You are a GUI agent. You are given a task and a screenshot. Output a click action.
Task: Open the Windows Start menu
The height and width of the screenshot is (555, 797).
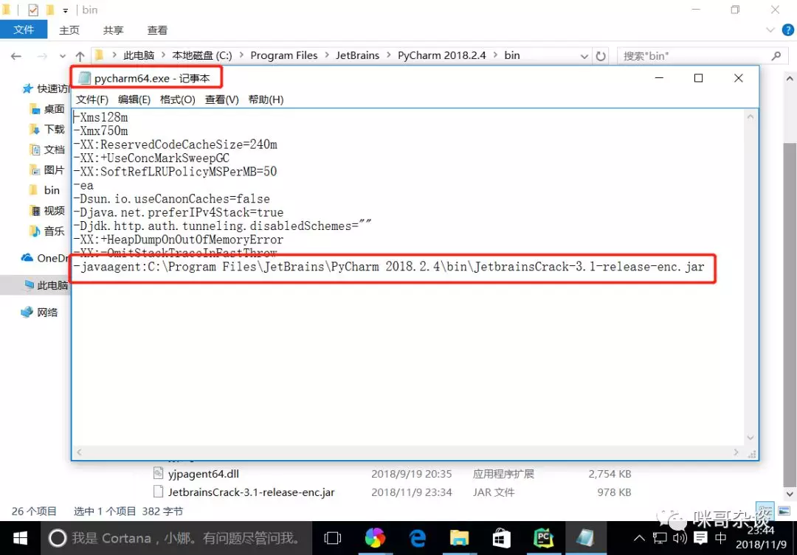20,538
